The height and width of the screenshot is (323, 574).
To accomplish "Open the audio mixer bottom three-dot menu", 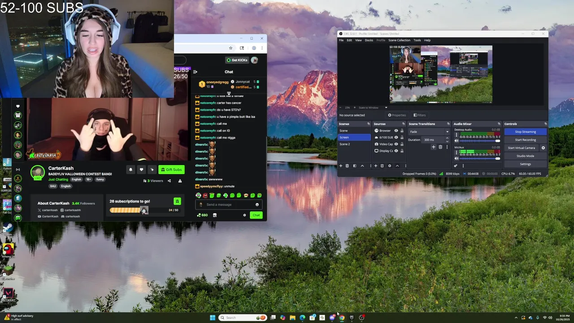I will [463, 166].
